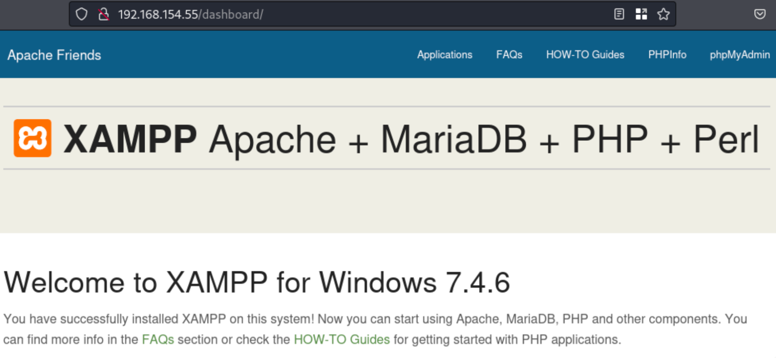Image resolution: width=776 pixels, height=358 pixels.
Task: Click green HOW-TO Guides link in paragraph
Action: point(342,339)
